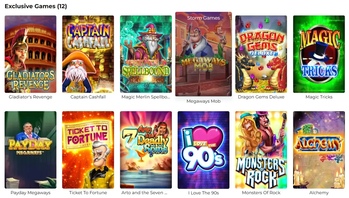This screenshot has height=198, width=349.
Task: Select the Alchemy game tile image
Action: tap(319, 150)
